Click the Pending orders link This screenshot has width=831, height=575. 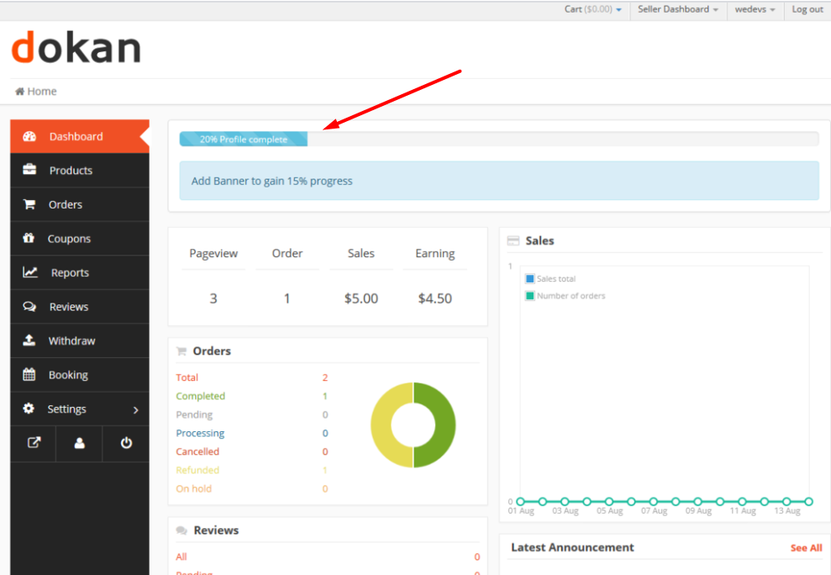pyautogui.click(x=194, y=414)
